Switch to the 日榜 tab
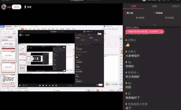The width and height of the screenshot is (181, 110). click(x=133, y=6)
